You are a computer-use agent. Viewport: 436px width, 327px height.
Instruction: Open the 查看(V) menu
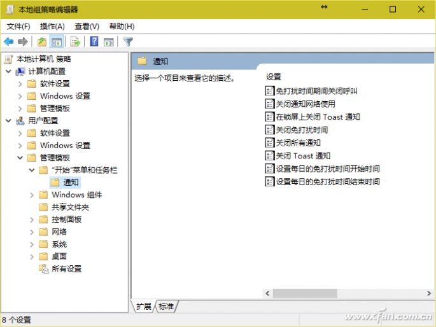click(x=87, y=26)
